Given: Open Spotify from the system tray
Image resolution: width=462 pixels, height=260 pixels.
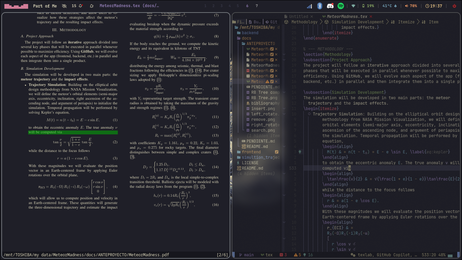Looking at the screenshot, I should 341,6.
